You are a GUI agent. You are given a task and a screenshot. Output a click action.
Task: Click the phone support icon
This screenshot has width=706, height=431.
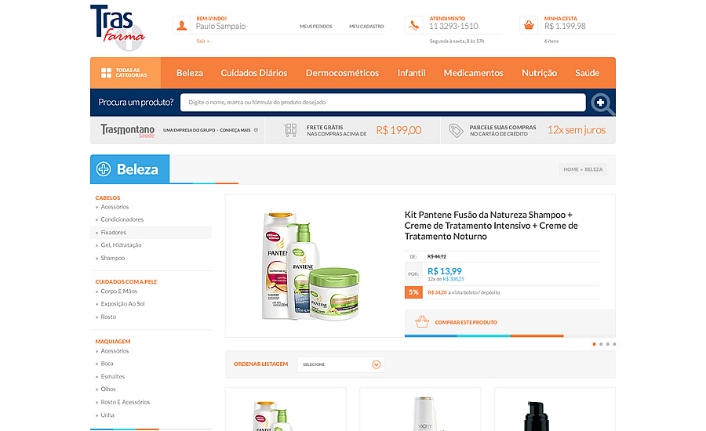click(413, 25)
